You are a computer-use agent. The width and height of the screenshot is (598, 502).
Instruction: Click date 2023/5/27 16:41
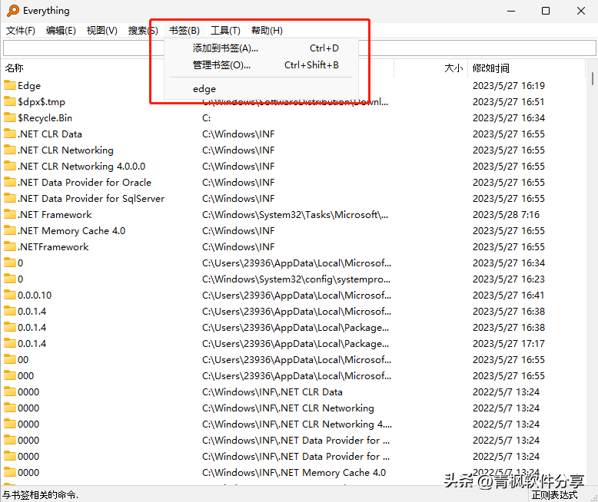tap(509, 296)
